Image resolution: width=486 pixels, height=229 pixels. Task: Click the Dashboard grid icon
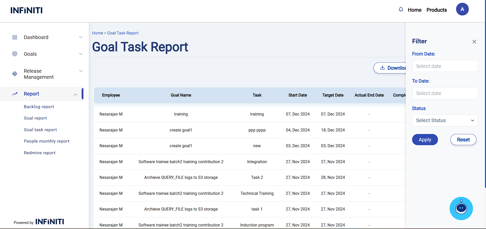[x=15, y=37]
